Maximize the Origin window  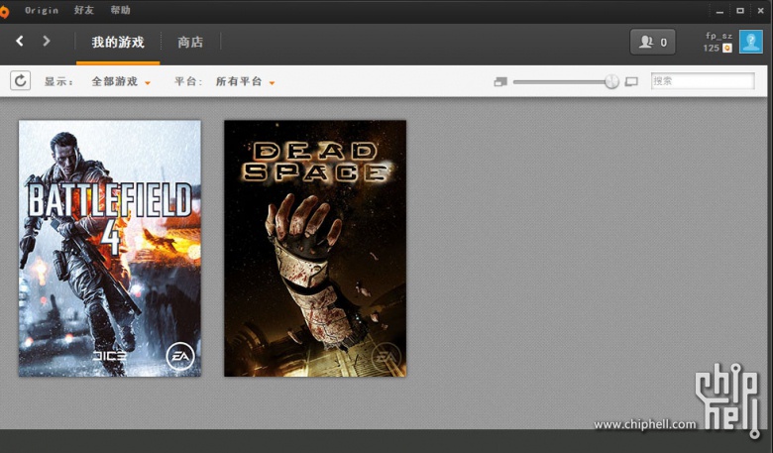pyautogui.click(x=740, y=10)
